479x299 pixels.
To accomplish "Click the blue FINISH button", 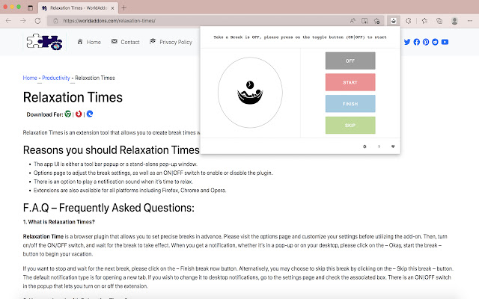I will coord(350,104).
